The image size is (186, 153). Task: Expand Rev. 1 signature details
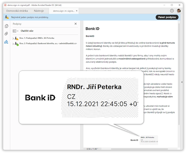pyautogui.click(x=13, y=38)
